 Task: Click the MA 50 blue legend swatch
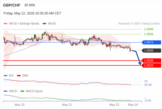pos(44,24)
